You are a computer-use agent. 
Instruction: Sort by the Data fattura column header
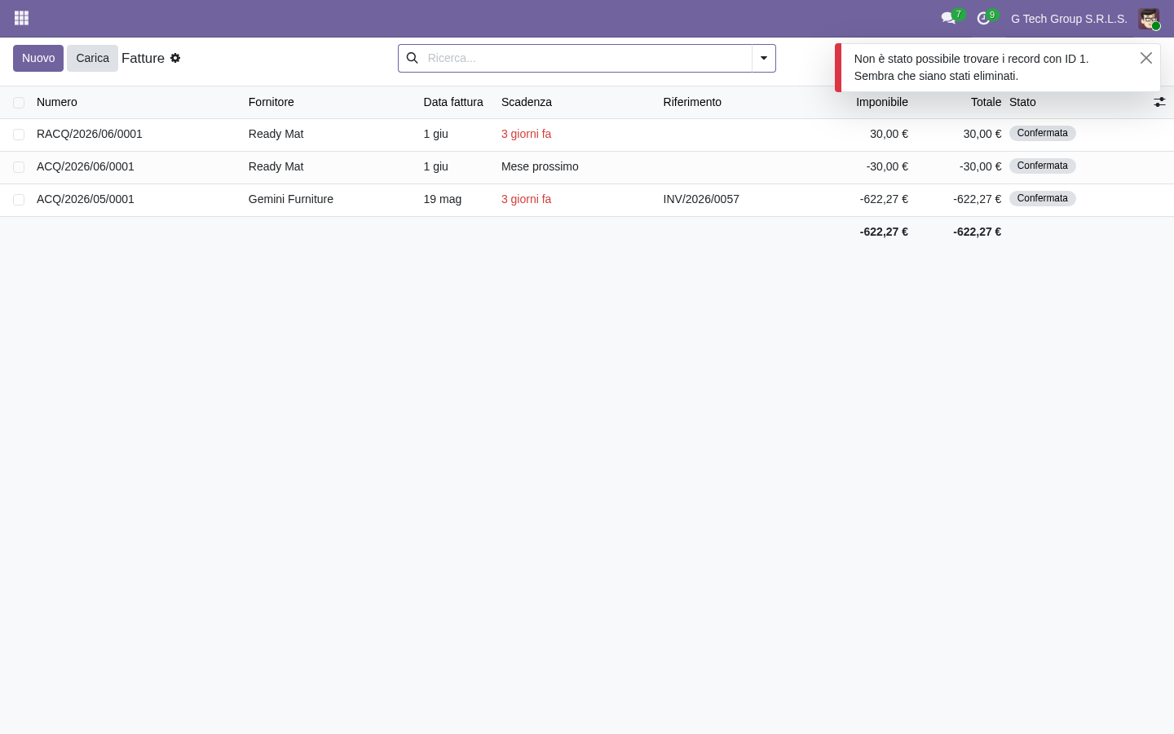[x=453, y=102]
